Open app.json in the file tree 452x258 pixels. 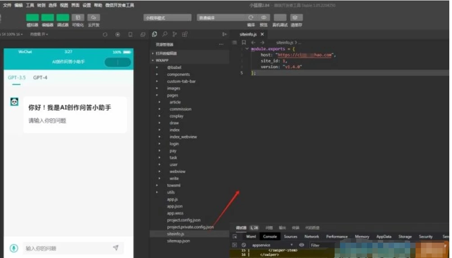tap(175, 206)
